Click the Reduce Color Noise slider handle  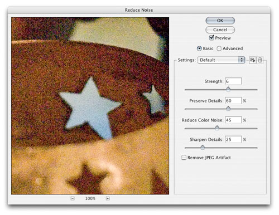click(x=217, y=128)
